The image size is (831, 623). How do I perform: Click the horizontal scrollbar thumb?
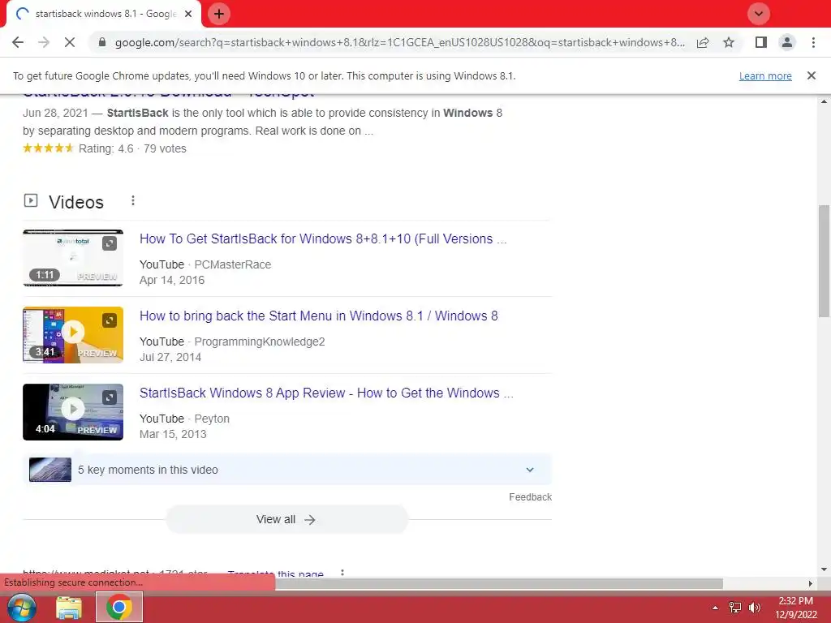(499, 583)
